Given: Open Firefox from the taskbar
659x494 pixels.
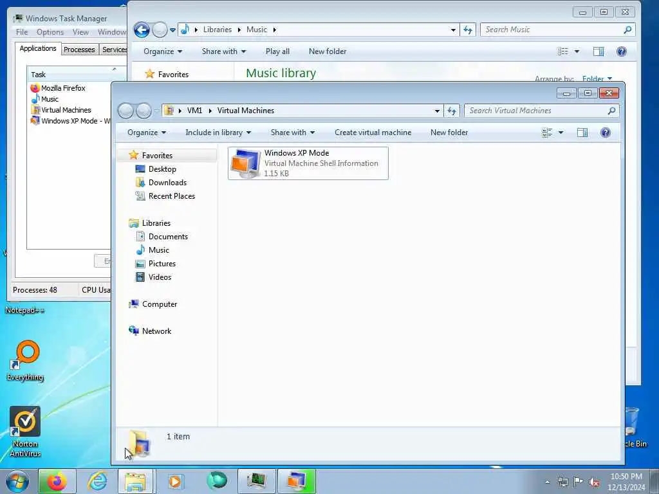Looking at the screenshot, I should pos(57,481).
